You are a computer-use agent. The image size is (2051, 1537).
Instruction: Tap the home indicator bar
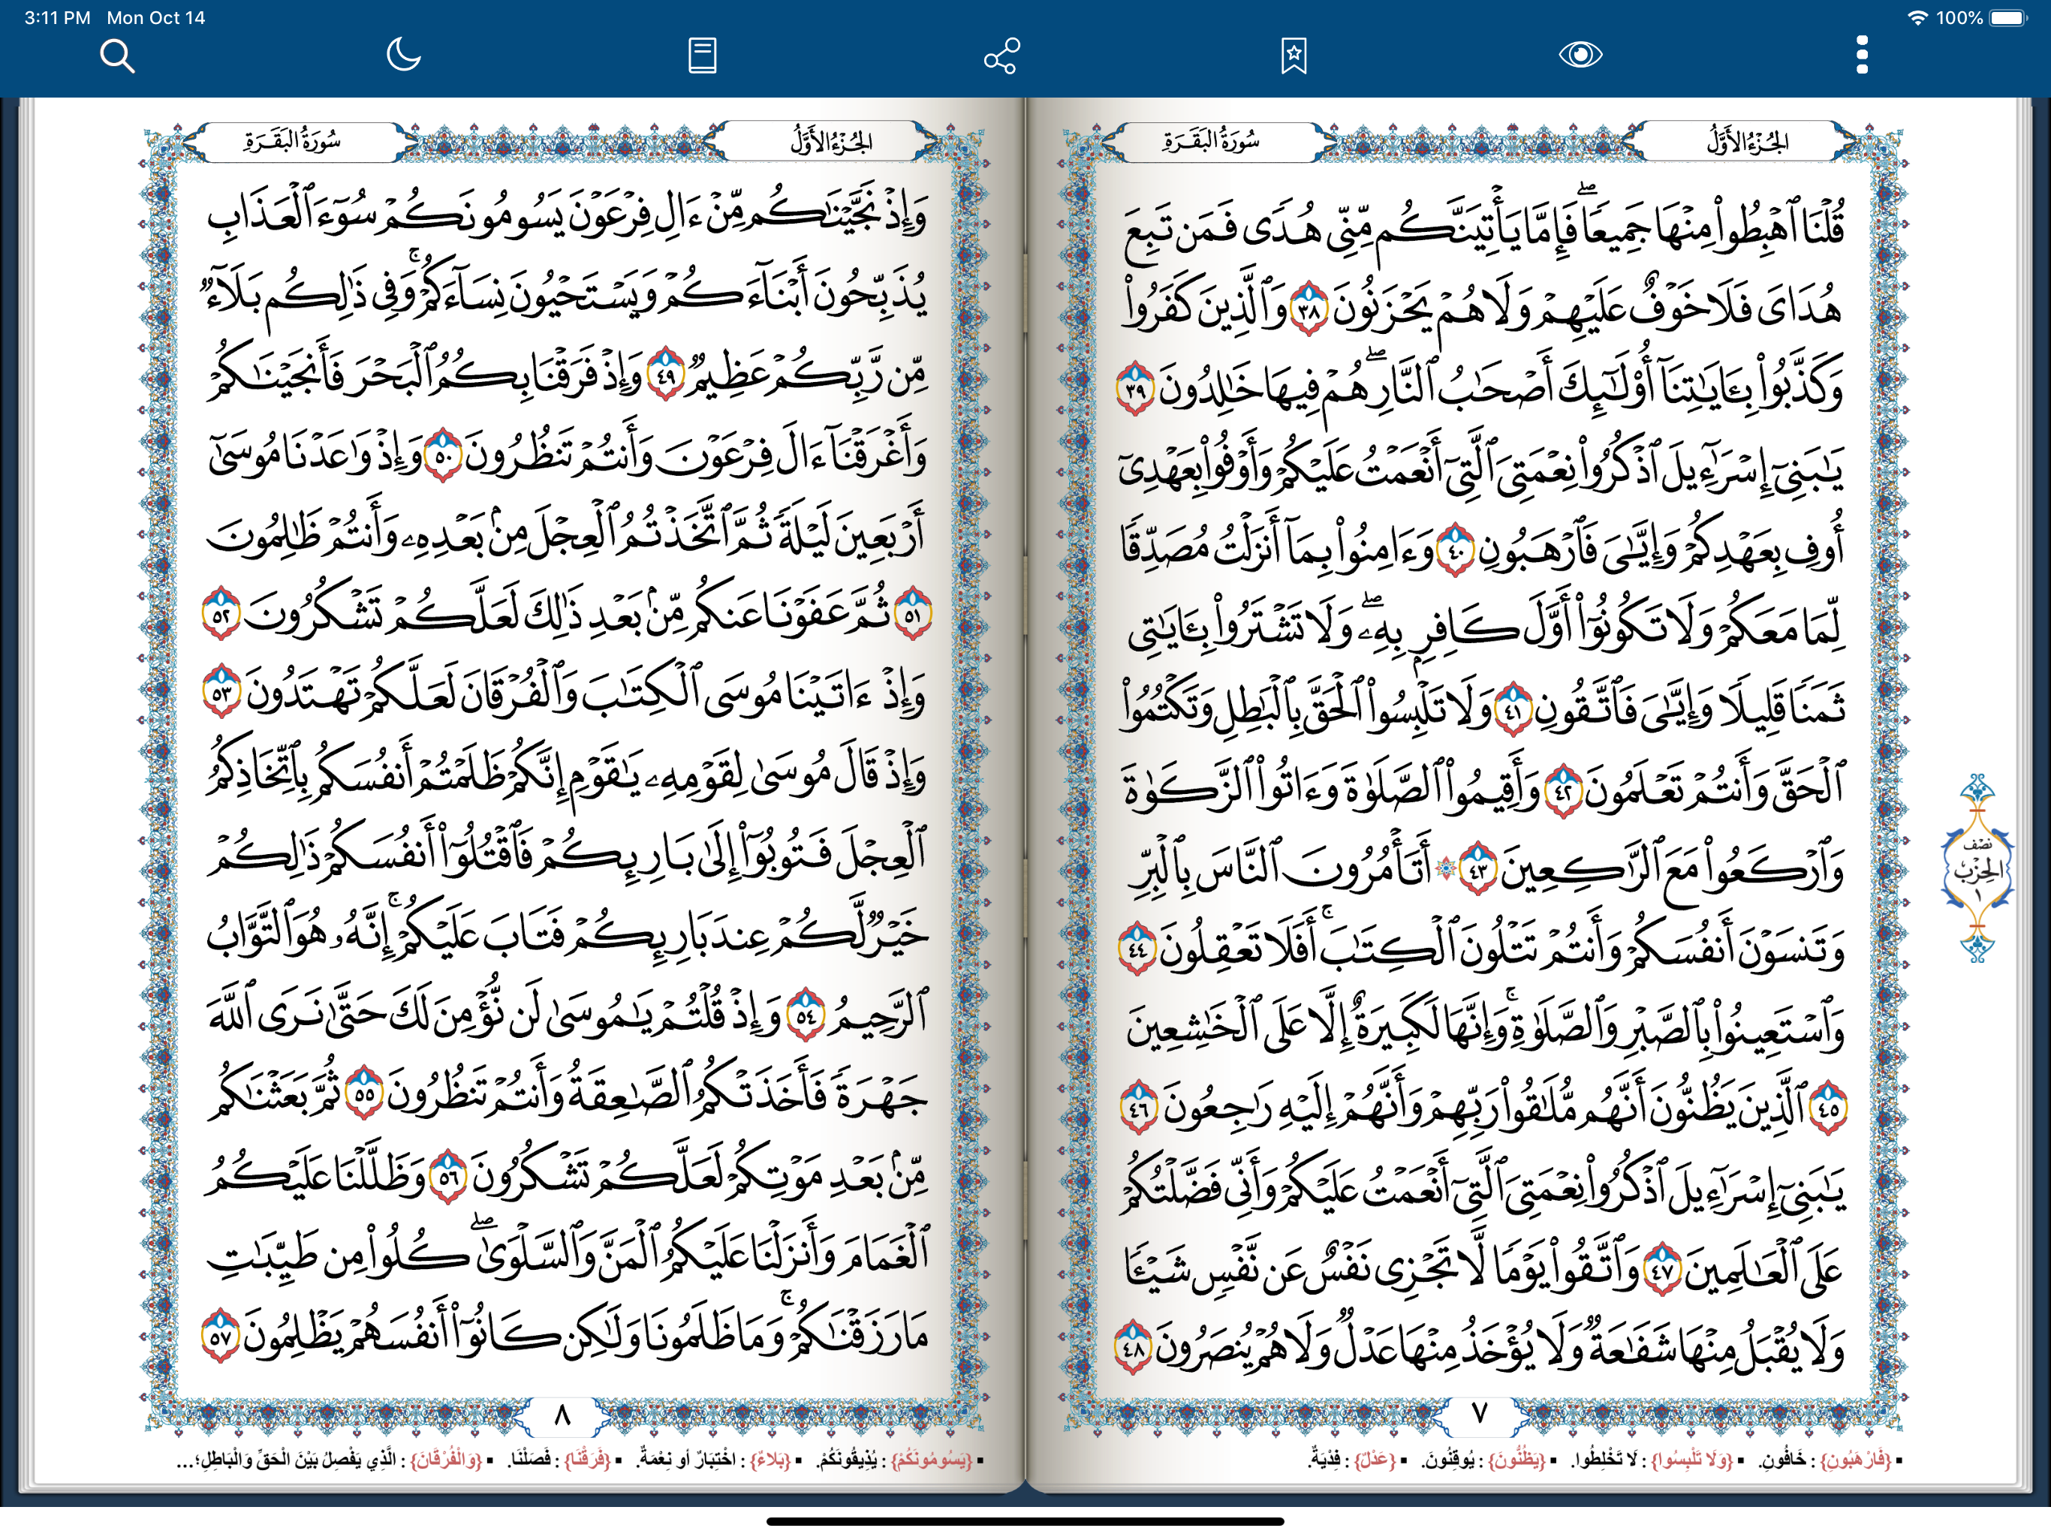coord(1025,1521)
